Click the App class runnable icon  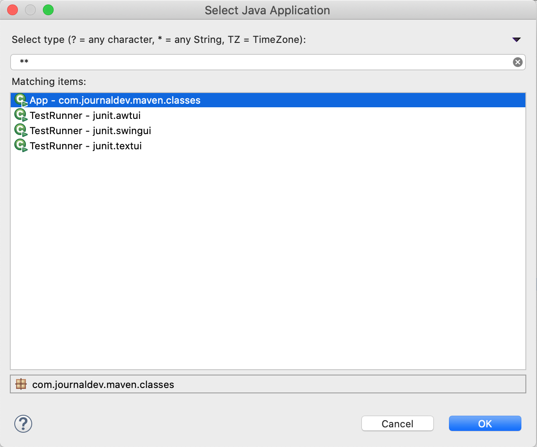point(21,100)
